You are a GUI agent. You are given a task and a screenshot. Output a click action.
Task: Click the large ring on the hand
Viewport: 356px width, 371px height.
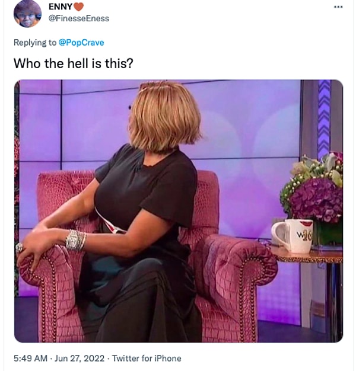(19, 248)
